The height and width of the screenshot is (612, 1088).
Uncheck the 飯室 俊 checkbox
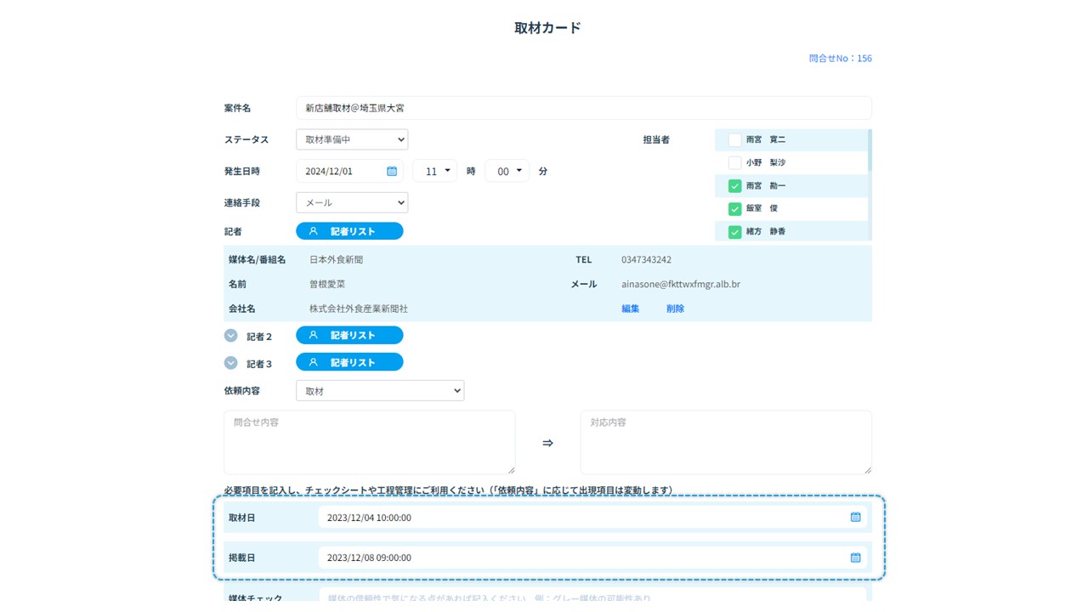734,209
